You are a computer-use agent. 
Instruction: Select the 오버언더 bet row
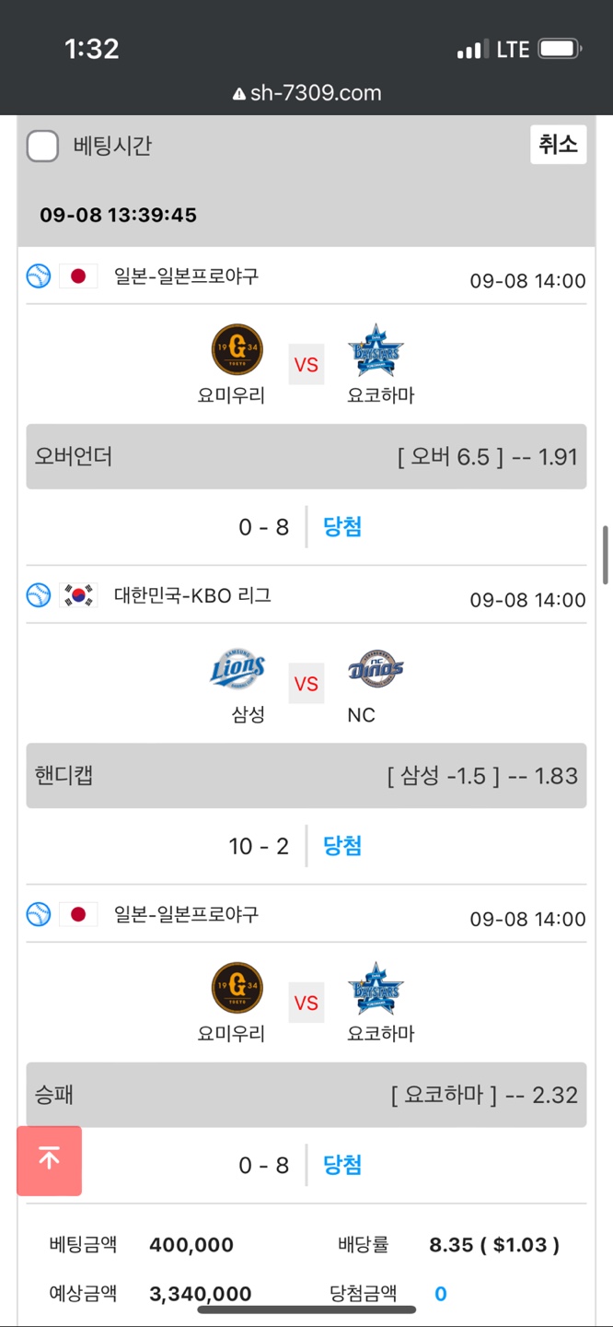tap(306, 456)
